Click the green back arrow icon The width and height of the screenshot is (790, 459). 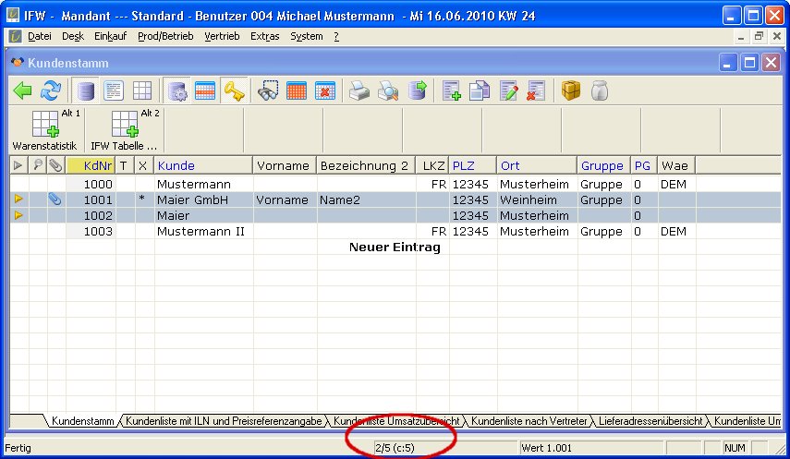pyautogui.click(x=23, y=91)
